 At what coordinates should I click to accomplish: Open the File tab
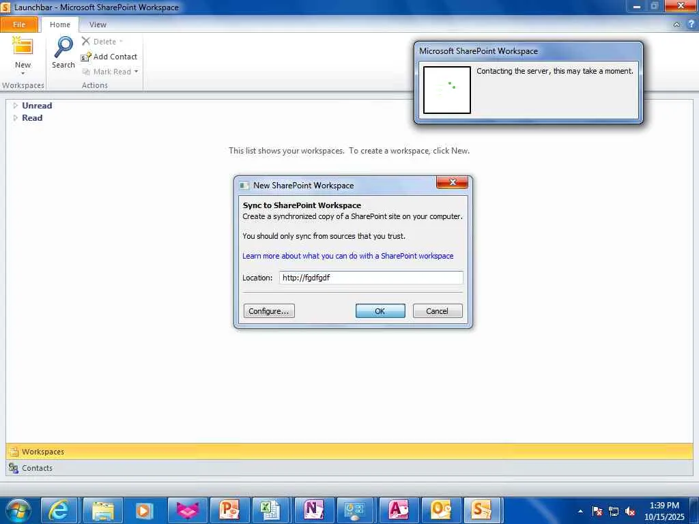click(x=19, y=25)
